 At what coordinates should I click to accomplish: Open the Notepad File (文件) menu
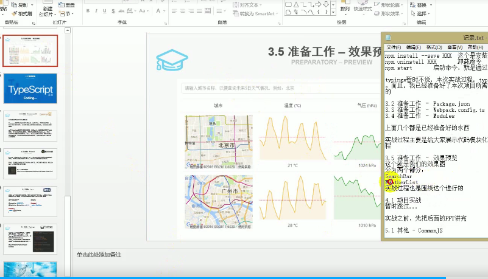pos(394,47)
